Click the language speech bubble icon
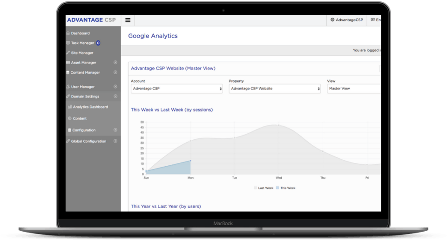Screen dimensions: 447x240 tap(372, 20)
